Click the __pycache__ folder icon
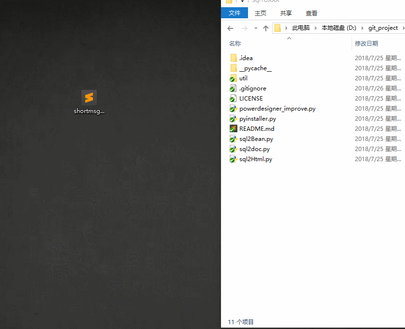Screen dimensions: 405x329 [234, 68]
